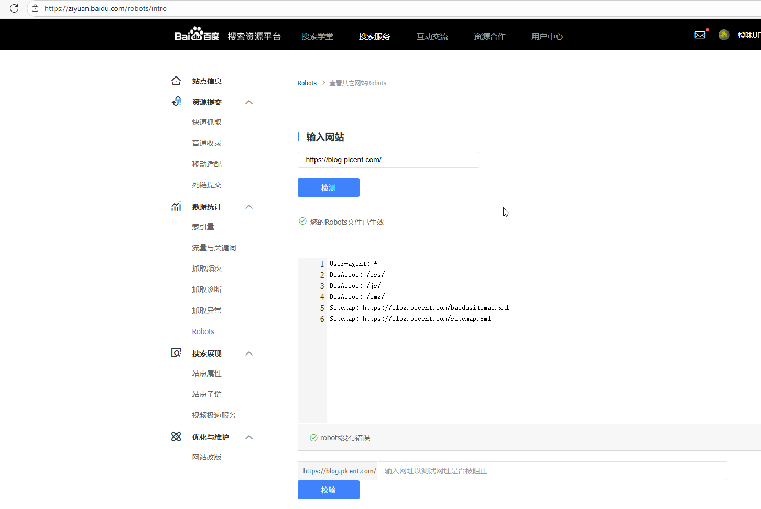Open 抓取诊断 in the sidebar
The image size is (761, 509).
(206, 290)
